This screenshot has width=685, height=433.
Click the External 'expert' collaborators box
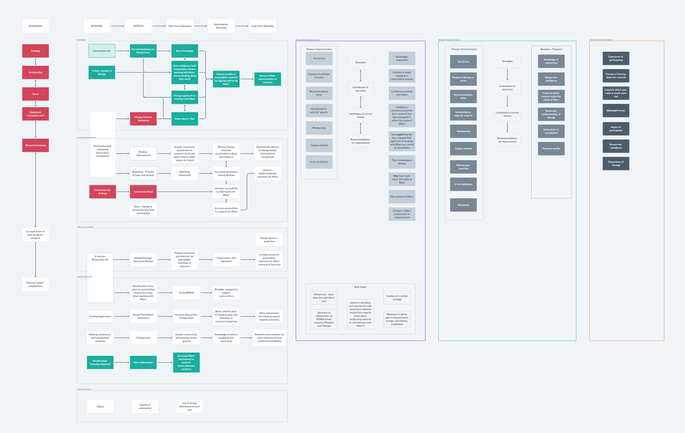point(36,284)
